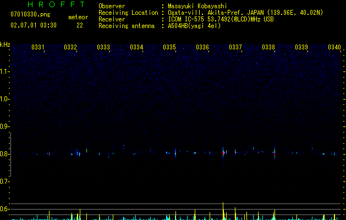Click the gray vertical range bar near 0.8 kHz

coord(10,154)
